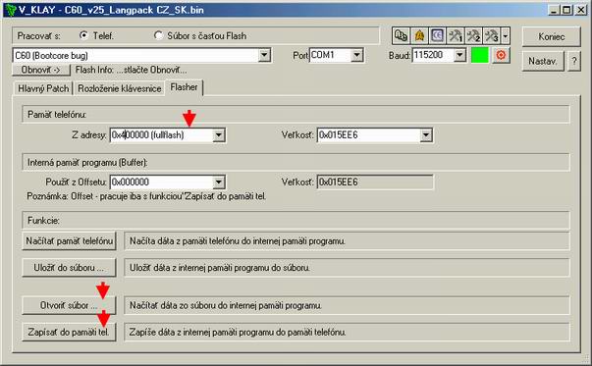Click the Poznámka: Offset note text
The height and width of the screenshot is (366, 592).
click(x=146, y=196)
